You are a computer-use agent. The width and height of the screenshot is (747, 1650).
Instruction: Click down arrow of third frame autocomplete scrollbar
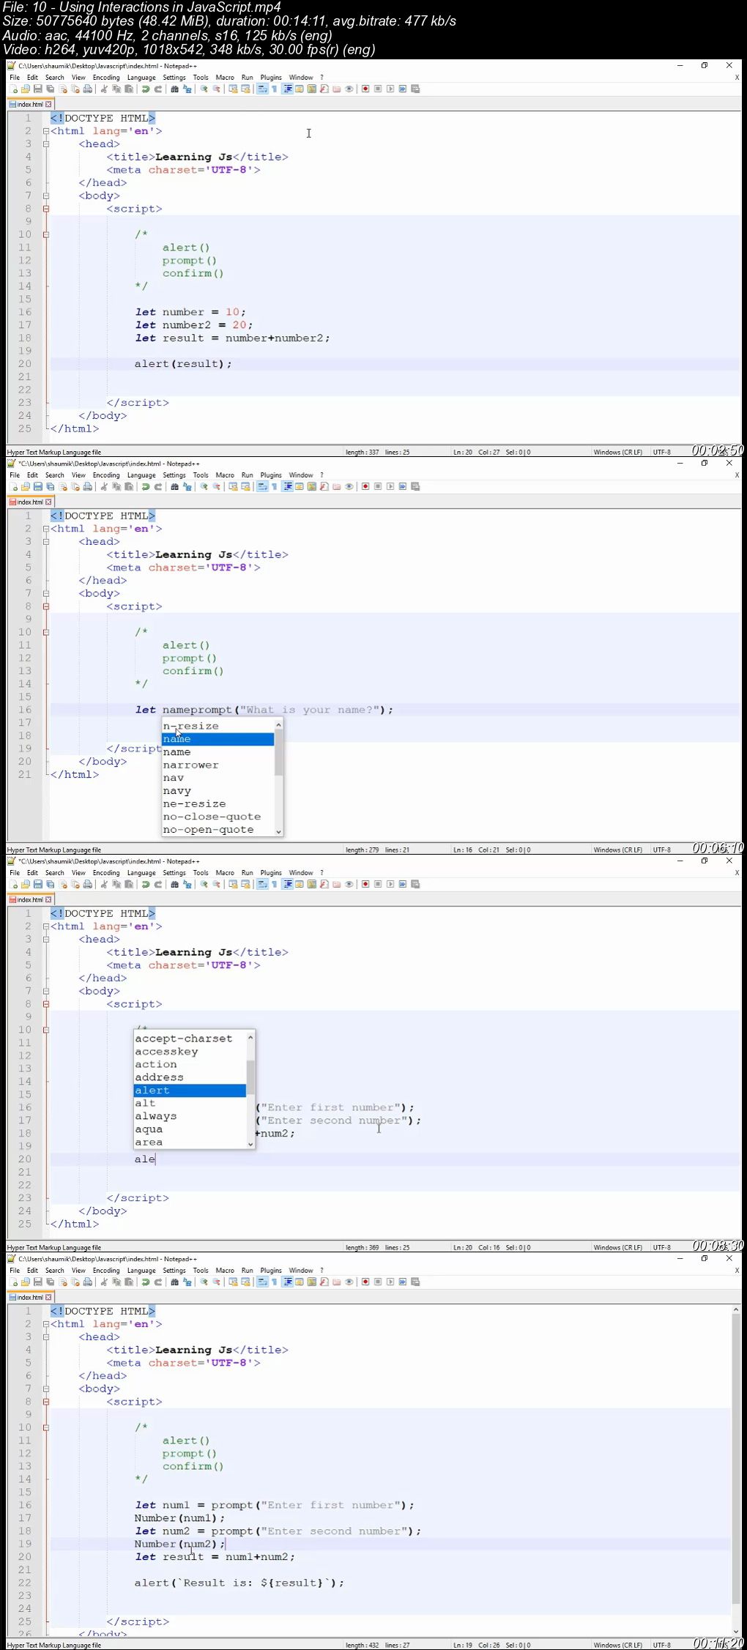[x=250, y=1144]
